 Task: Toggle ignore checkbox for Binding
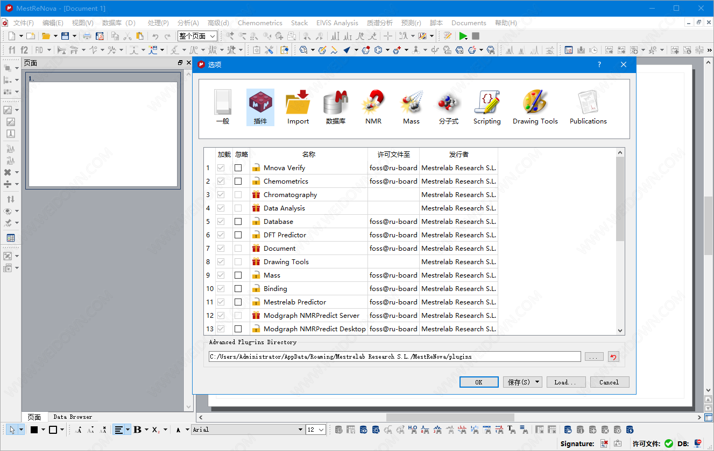pyautogui.click(x=238, y=288)
